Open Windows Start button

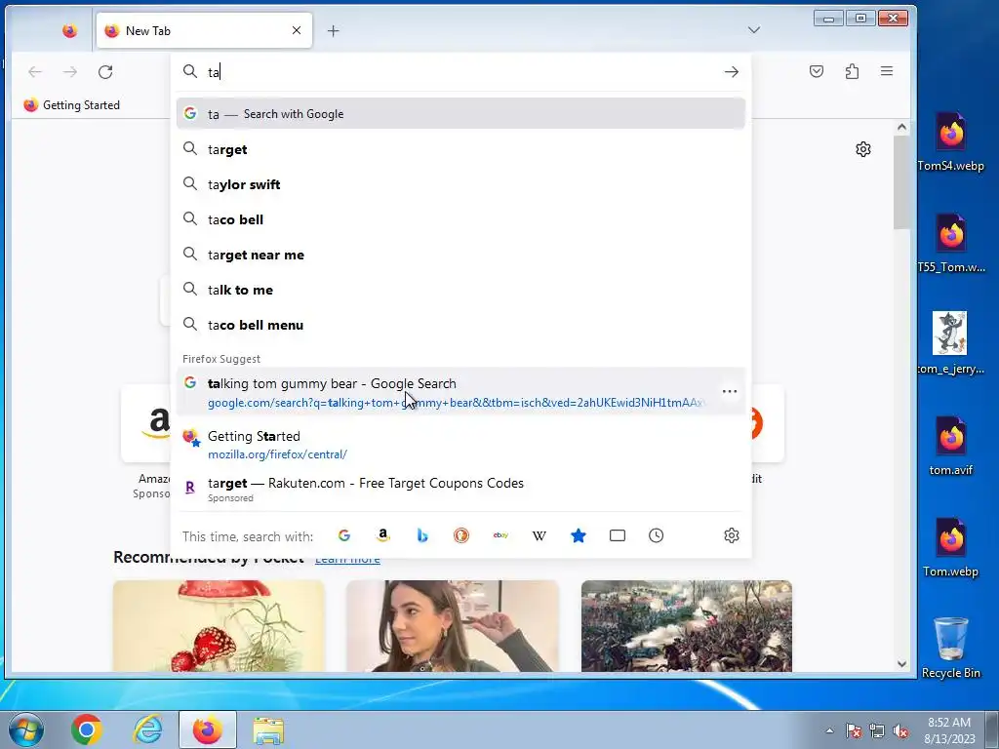(x=26, y=729)
